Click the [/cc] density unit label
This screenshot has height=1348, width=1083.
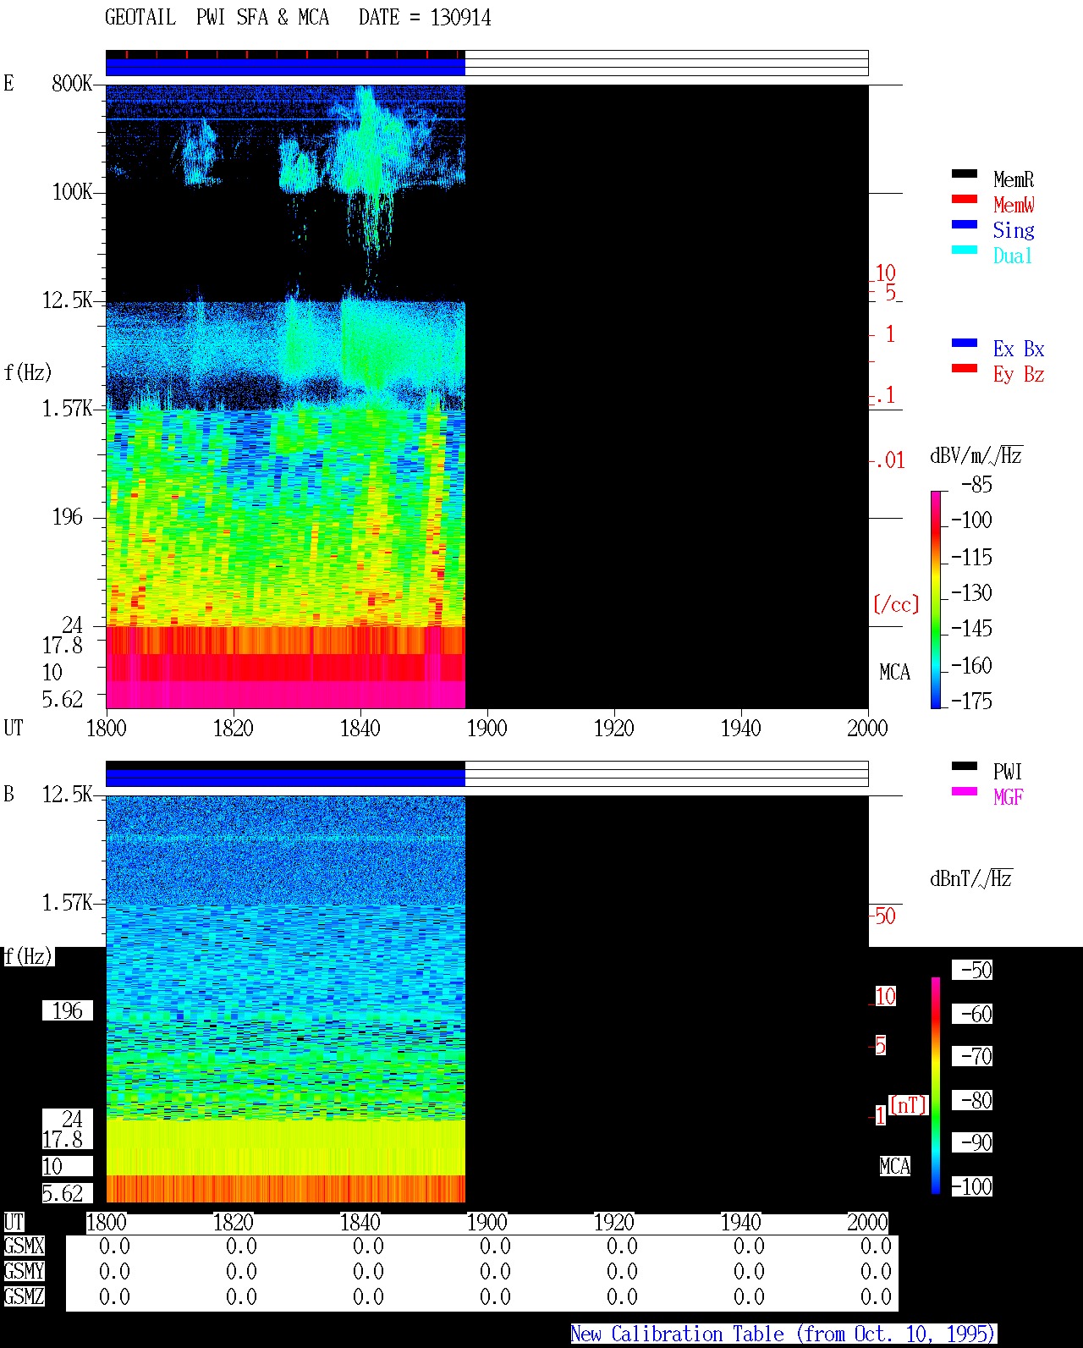point(896,604)
